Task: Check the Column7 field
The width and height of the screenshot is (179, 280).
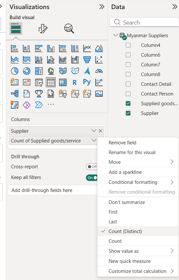Action: [128, 65]
